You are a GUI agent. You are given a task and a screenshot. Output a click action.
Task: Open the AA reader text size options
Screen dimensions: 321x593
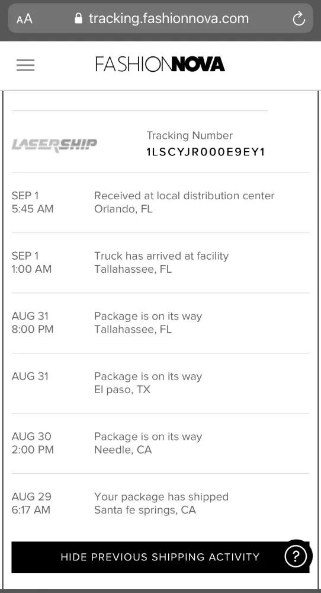(x=24, y=18)
